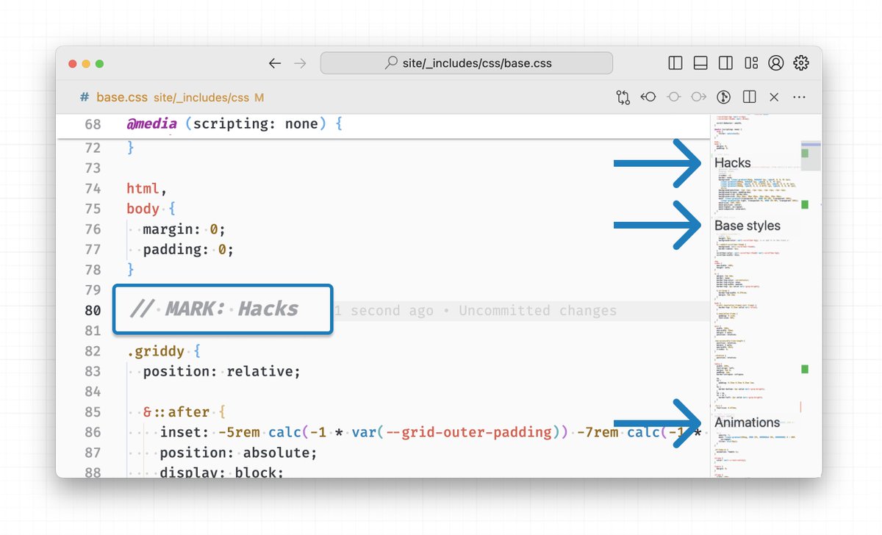Click the closing brace on line 78
This screenshot has height=535, width=882.
(131, 270)
